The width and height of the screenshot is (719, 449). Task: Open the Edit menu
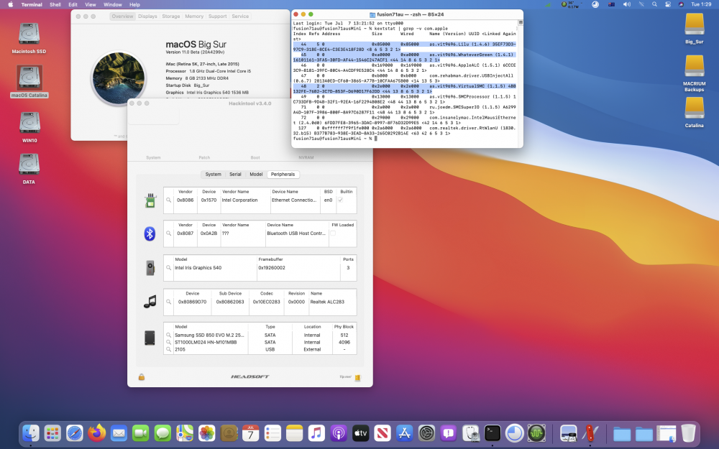(x=73, y=4)
